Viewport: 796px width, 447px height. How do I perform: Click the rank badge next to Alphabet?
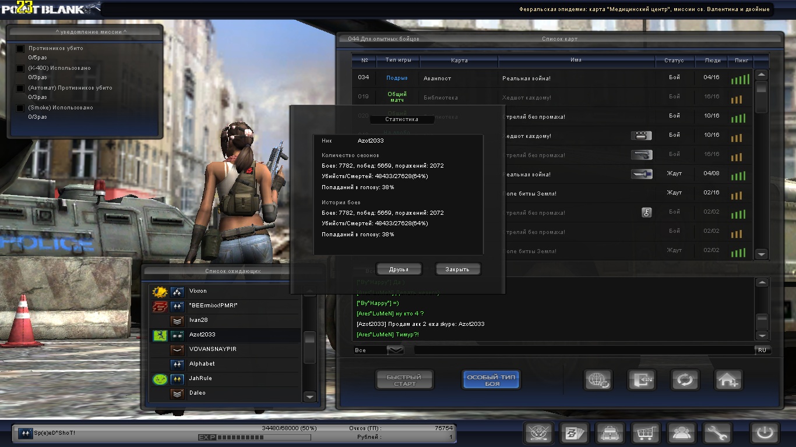[x=178, y=364]
